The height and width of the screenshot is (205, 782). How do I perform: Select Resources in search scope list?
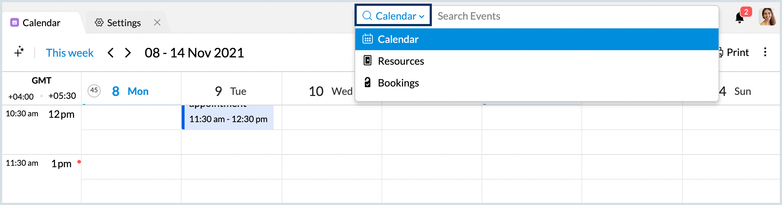click(401, 61)
